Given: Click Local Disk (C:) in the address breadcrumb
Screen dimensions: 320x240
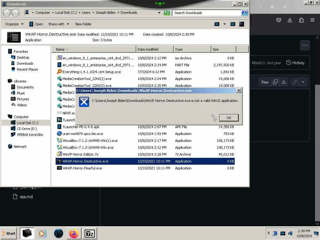Looking at the screenshot, I should pos(66,12).
